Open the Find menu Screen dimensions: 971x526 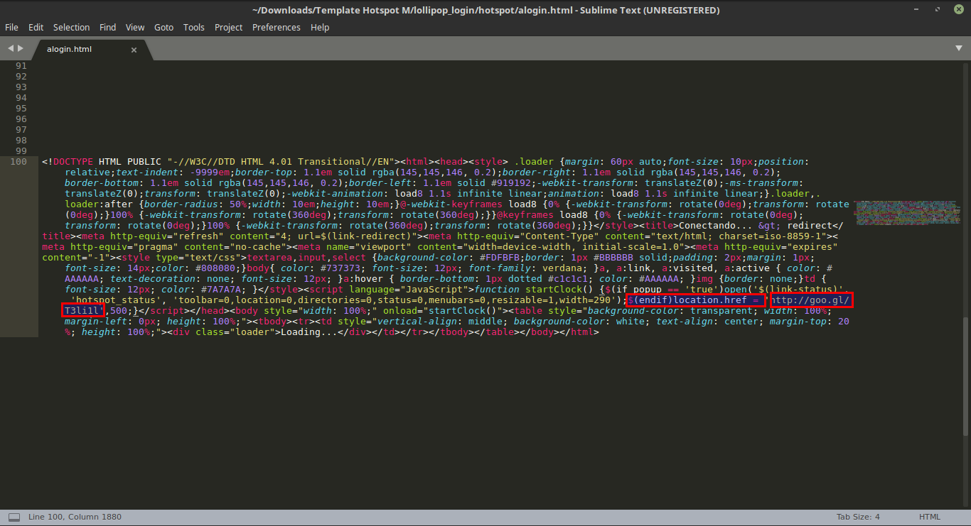click(107, 27)
